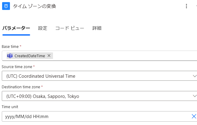The height and width of the screenshot is (125, 197).
Task: Switch to the パラメーター tab
Action: point(16,28)
